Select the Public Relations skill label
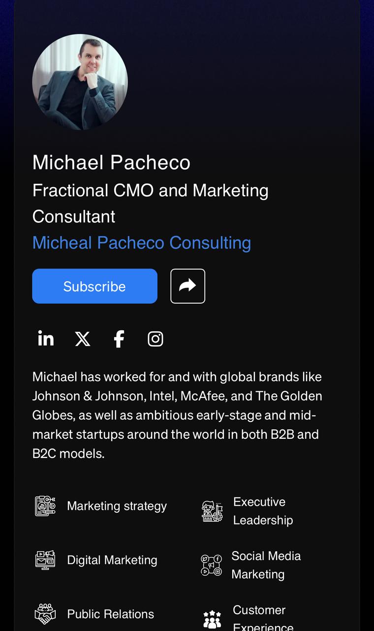Viewport: 374px width, 631px height. (111, 614)
